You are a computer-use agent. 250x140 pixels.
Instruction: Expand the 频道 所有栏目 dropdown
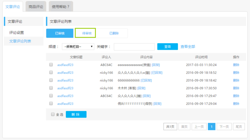(x=78, y=47)
